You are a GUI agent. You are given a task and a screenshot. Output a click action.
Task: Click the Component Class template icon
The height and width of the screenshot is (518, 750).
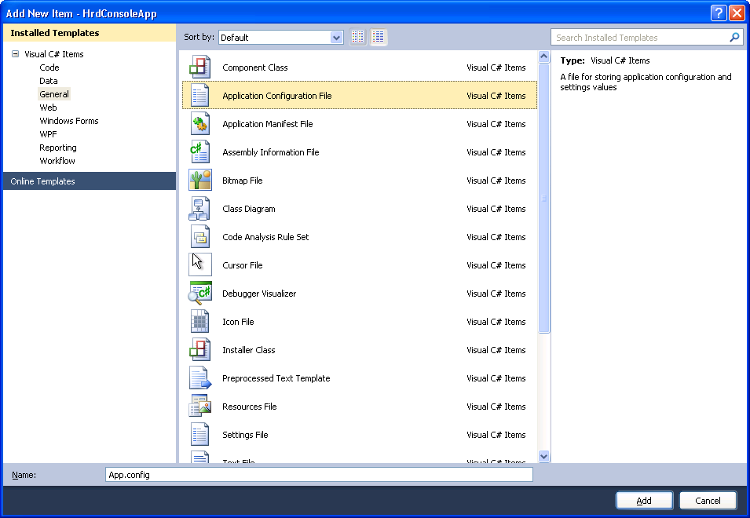click(x=200, y=67)
